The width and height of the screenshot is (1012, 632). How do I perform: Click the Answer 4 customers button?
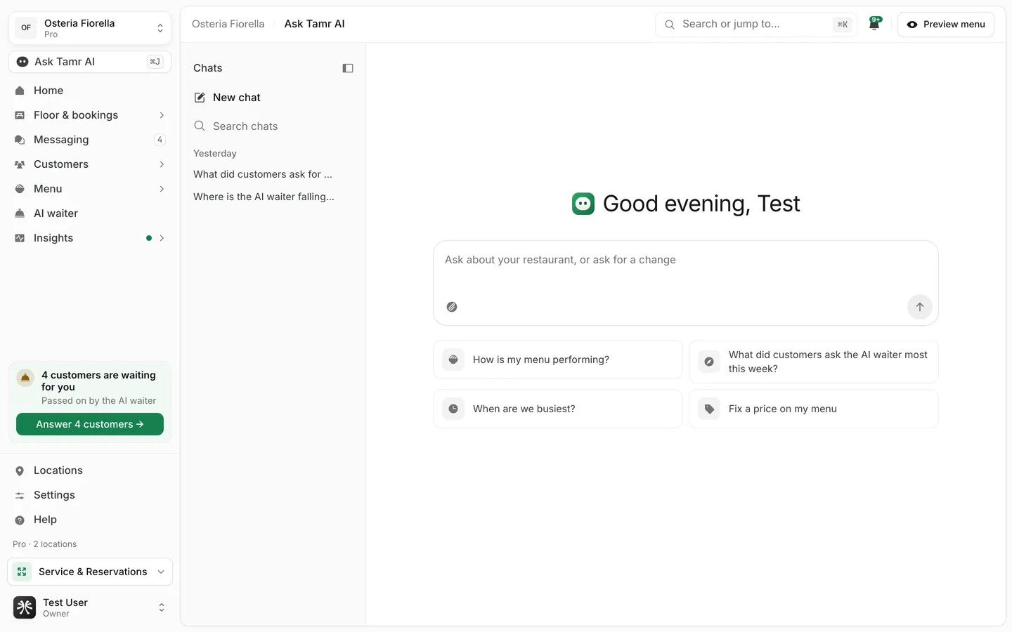[x=90, y=424]
